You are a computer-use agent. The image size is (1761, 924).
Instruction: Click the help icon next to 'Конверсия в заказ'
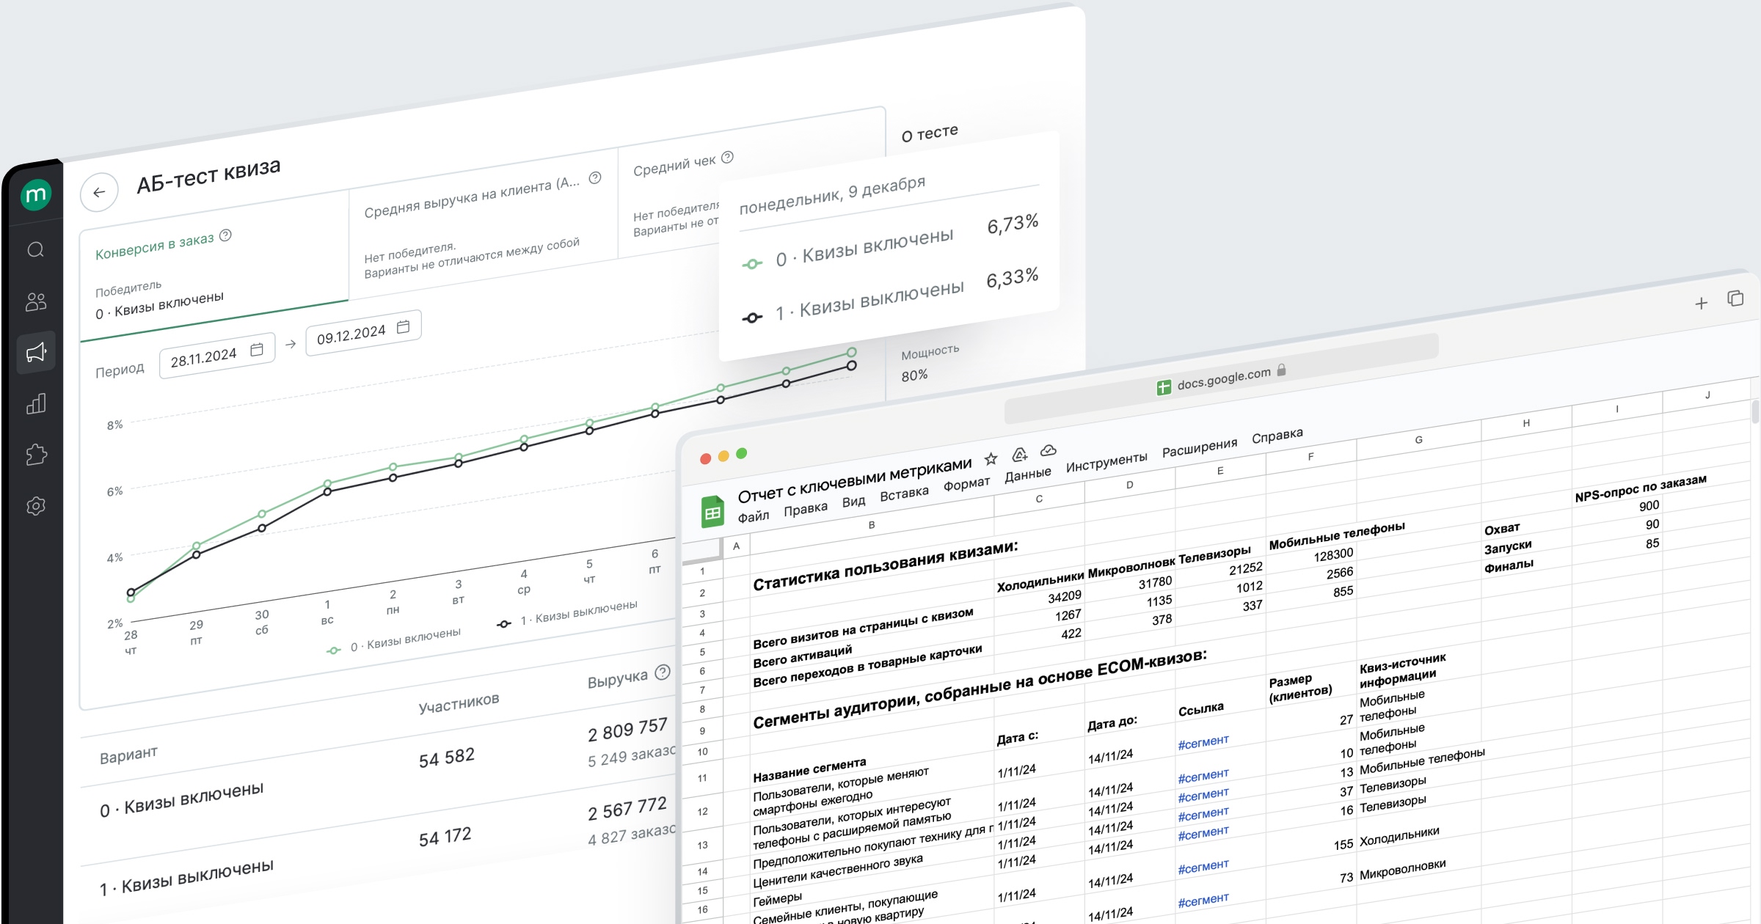pyautogui.click(x=226, y=235)
